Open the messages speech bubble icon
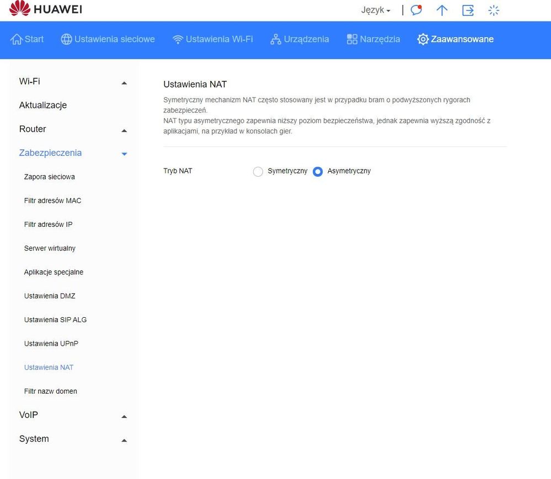 click(x=416, y=10)
